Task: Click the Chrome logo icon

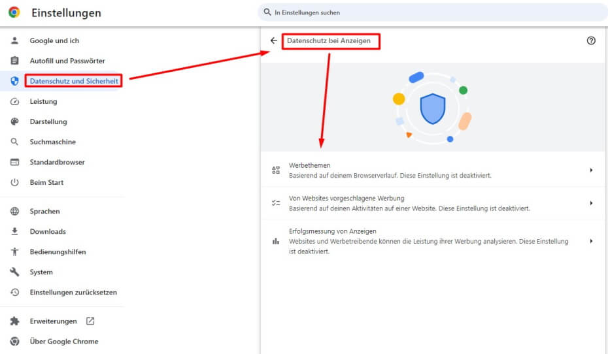Action: pos(14,12)
